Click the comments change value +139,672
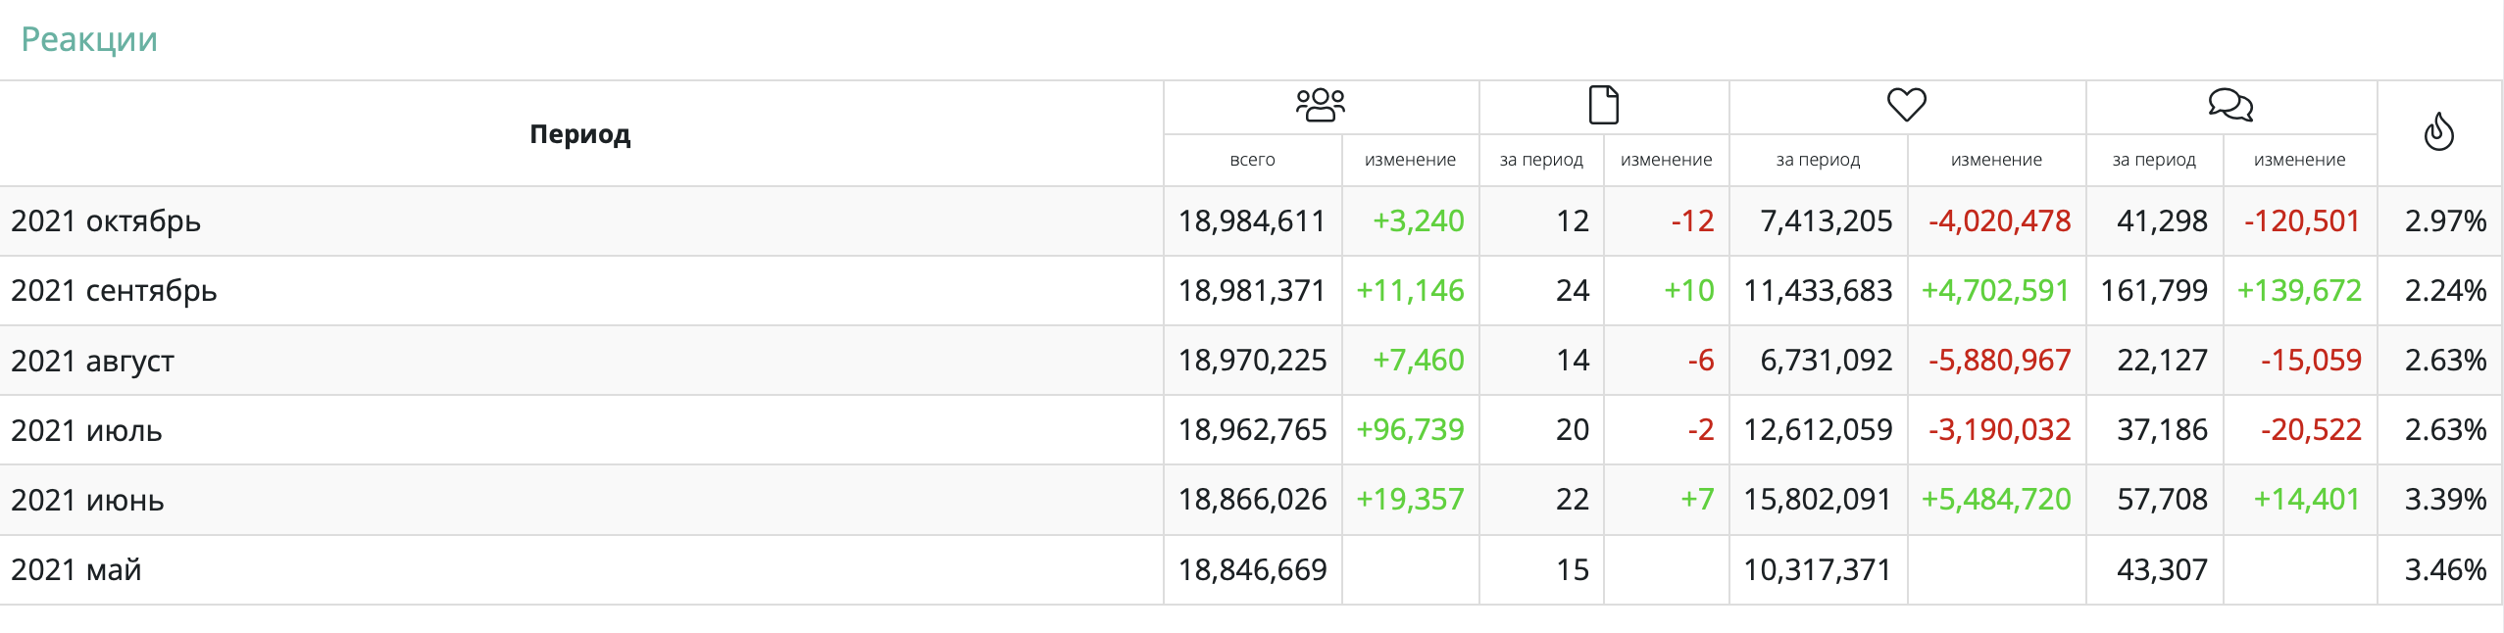The height and width of the screenshot is (633, 2504). tap(2298, 291)
